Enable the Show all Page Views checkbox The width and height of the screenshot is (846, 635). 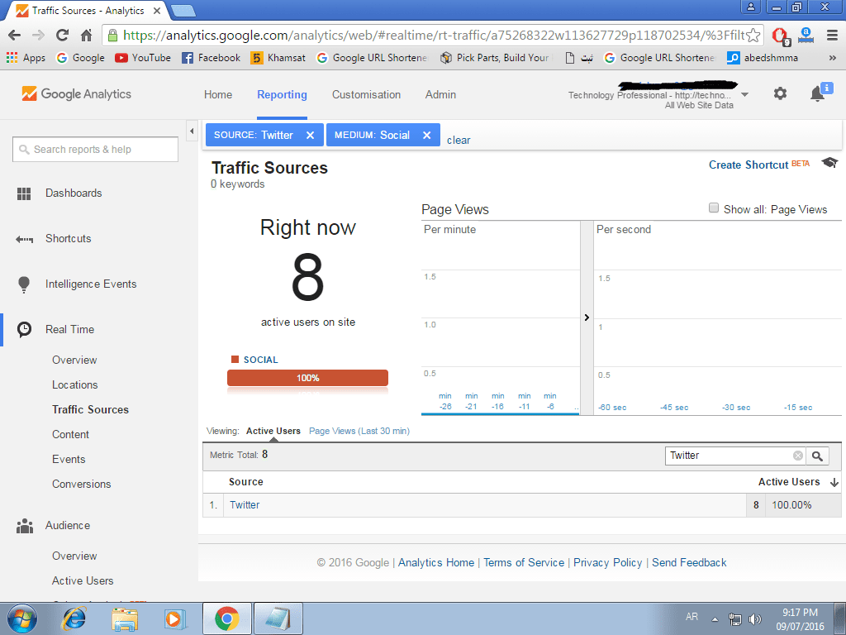pyautogui.click(x=714, y=208)
